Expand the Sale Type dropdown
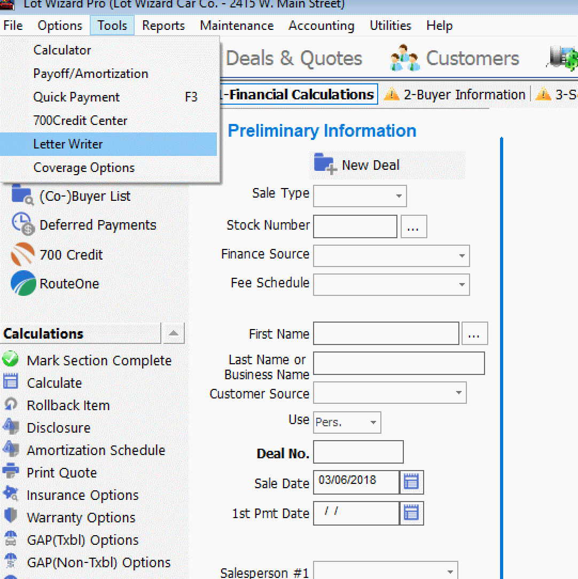This screenshot has width=578, height=579. coord(399,196)
